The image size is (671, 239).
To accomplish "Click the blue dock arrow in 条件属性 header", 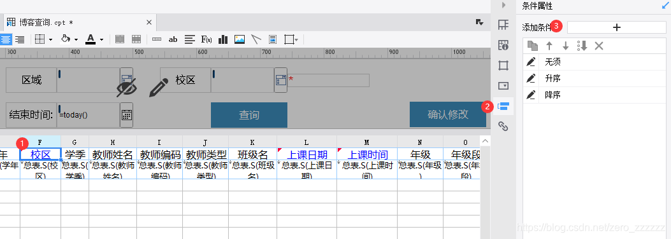I will coord(665,6).
